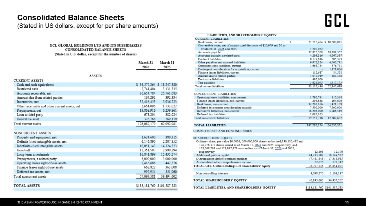Click "Prepayments, a related party" label
366x206 pixels.
37,159
